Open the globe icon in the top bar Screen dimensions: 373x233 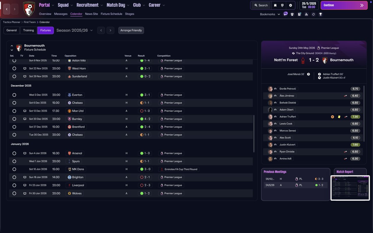[x=282, y=5]
